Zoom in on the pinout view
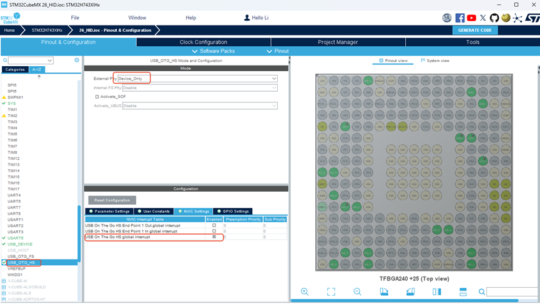540x304 pixels. (x=305, y=292)
